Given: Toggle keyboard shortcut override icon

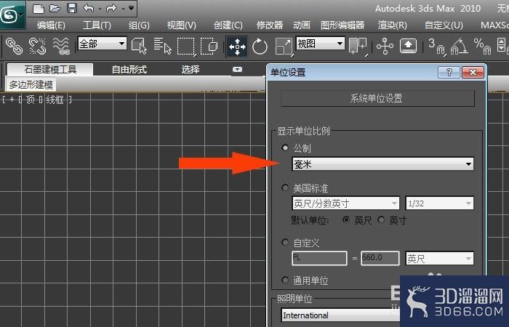Looking at the screenshot, I should click(x=409, y=46).
